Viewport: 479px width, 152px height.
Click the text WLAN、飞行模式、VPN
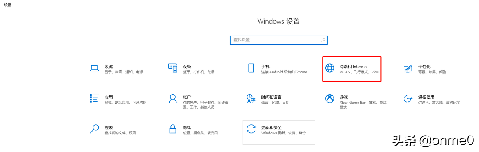pyautogui.click(x=359, y=72)
